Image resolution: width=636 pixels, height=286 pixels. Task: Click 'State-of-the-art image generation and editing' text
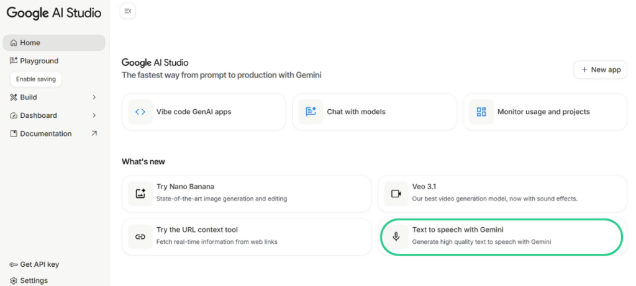click(x=222, y=199)
